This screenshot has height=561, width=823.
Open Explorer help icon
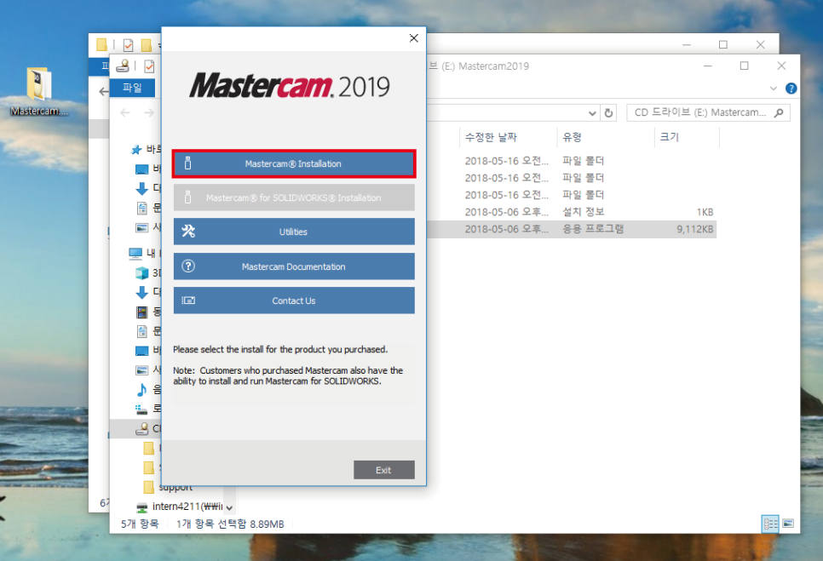point(791,89)
